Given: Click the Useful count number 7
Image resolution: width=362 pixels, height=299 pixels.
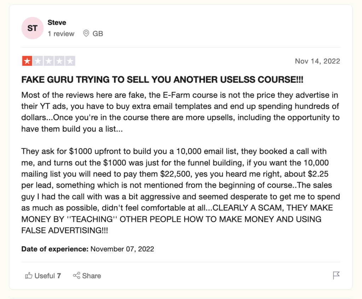Looking at the screenshot, I should [59, 276].
